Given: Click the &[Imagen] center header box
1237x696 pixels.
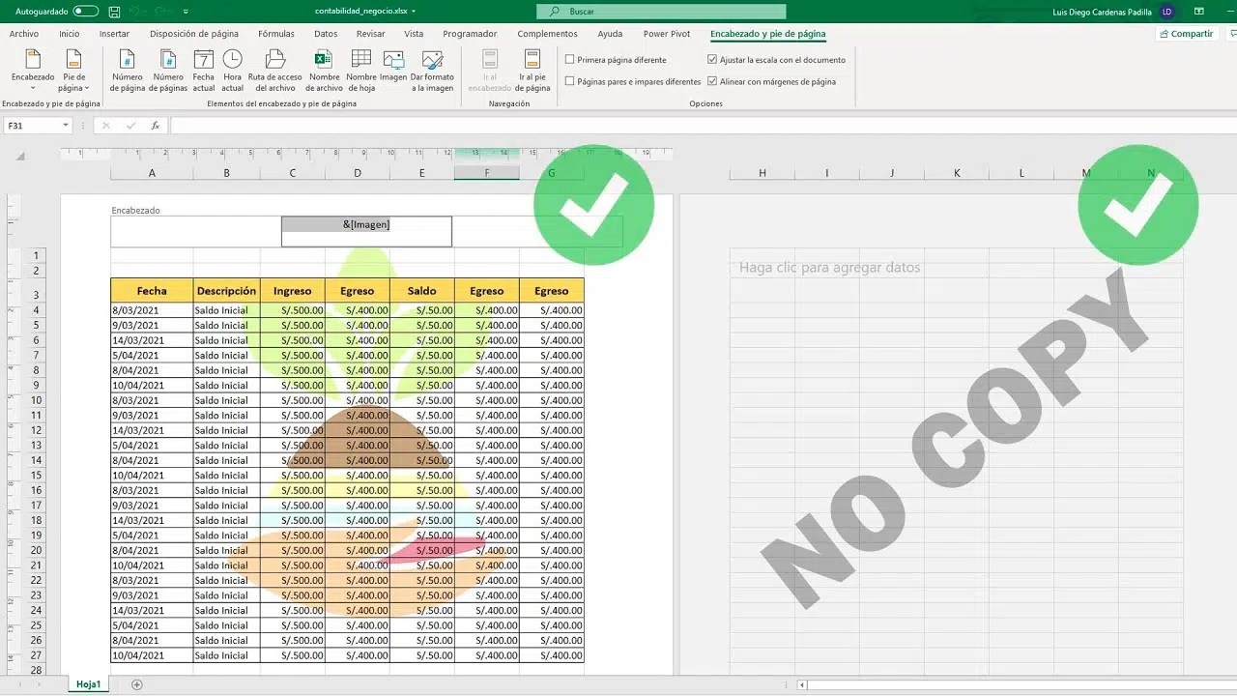Looking at the screenshot, I should pos(366,231).
